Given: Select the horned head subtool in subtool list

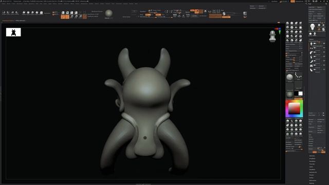Looking at the screenshot, I should point(311,44).
